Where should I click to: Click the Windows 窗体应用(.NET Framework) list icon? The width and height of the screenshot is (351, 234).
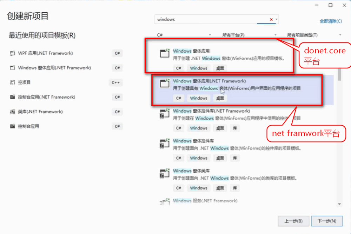point(165,83)
